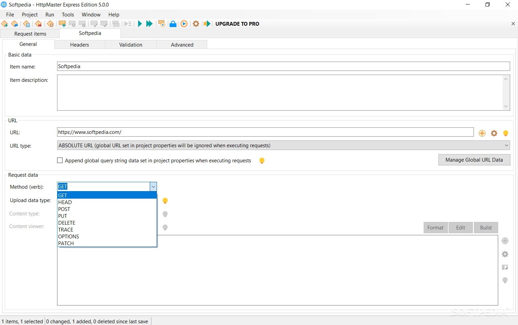This screenshot has width=518, height=325.
Task: Enable Append global query string data checkbox
Action: [x=60, y=160]
